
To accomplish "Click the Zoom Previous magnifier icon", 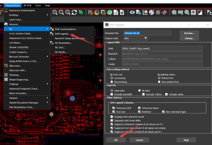I will tap(61, 12).
